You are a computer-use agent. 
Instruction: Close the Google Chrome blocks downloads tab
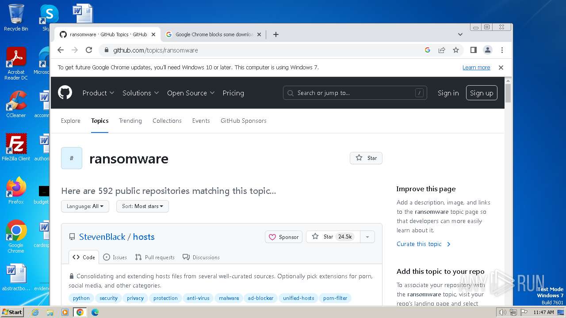click(259, 34)
